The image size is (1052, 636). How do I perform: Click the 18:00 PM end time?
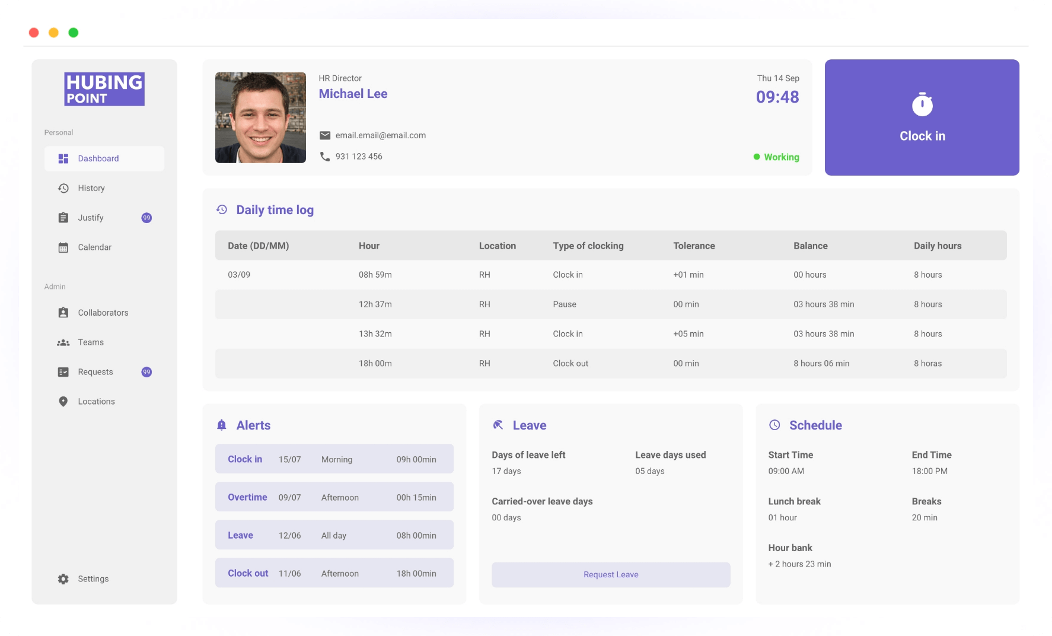(x=930, y=471)
